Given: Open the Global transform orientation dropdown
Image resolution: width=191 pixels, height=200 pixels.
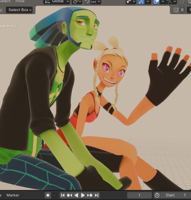Looking at the screenshot, I should point(57,2).
